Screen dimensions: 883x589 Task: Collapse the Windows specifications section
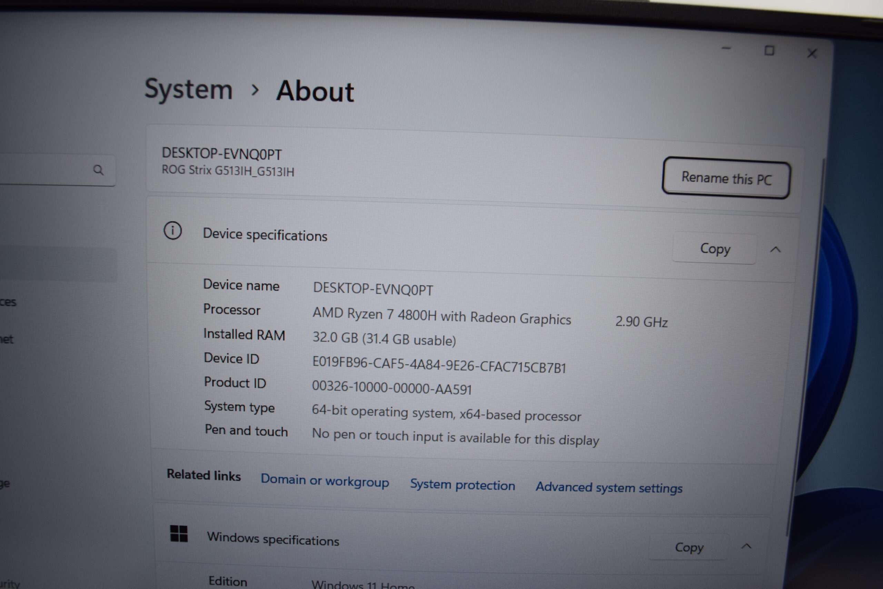(746, 547)
